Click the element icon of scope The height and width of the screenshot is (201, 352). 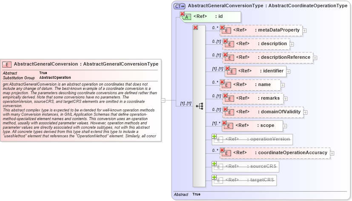pos(228,126)
